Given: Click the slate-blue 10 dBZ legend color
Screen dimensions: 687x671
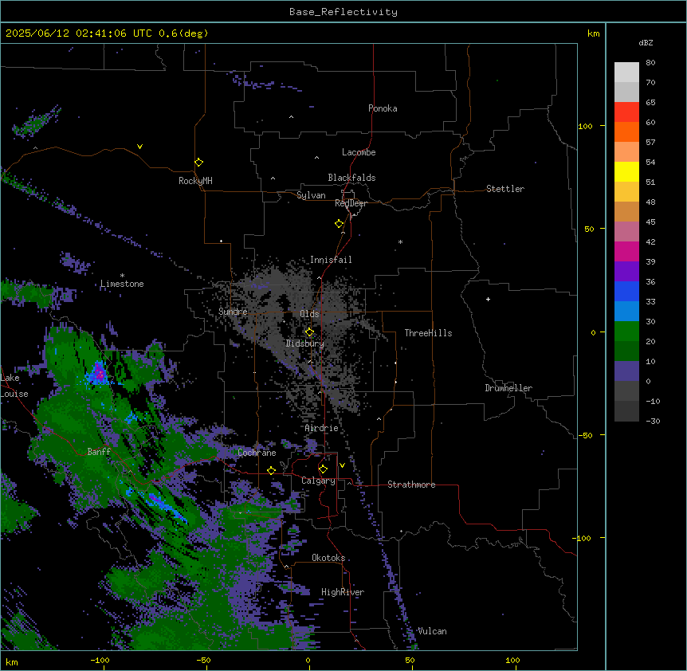Looking at the screenshot, I should click(626, 371).
